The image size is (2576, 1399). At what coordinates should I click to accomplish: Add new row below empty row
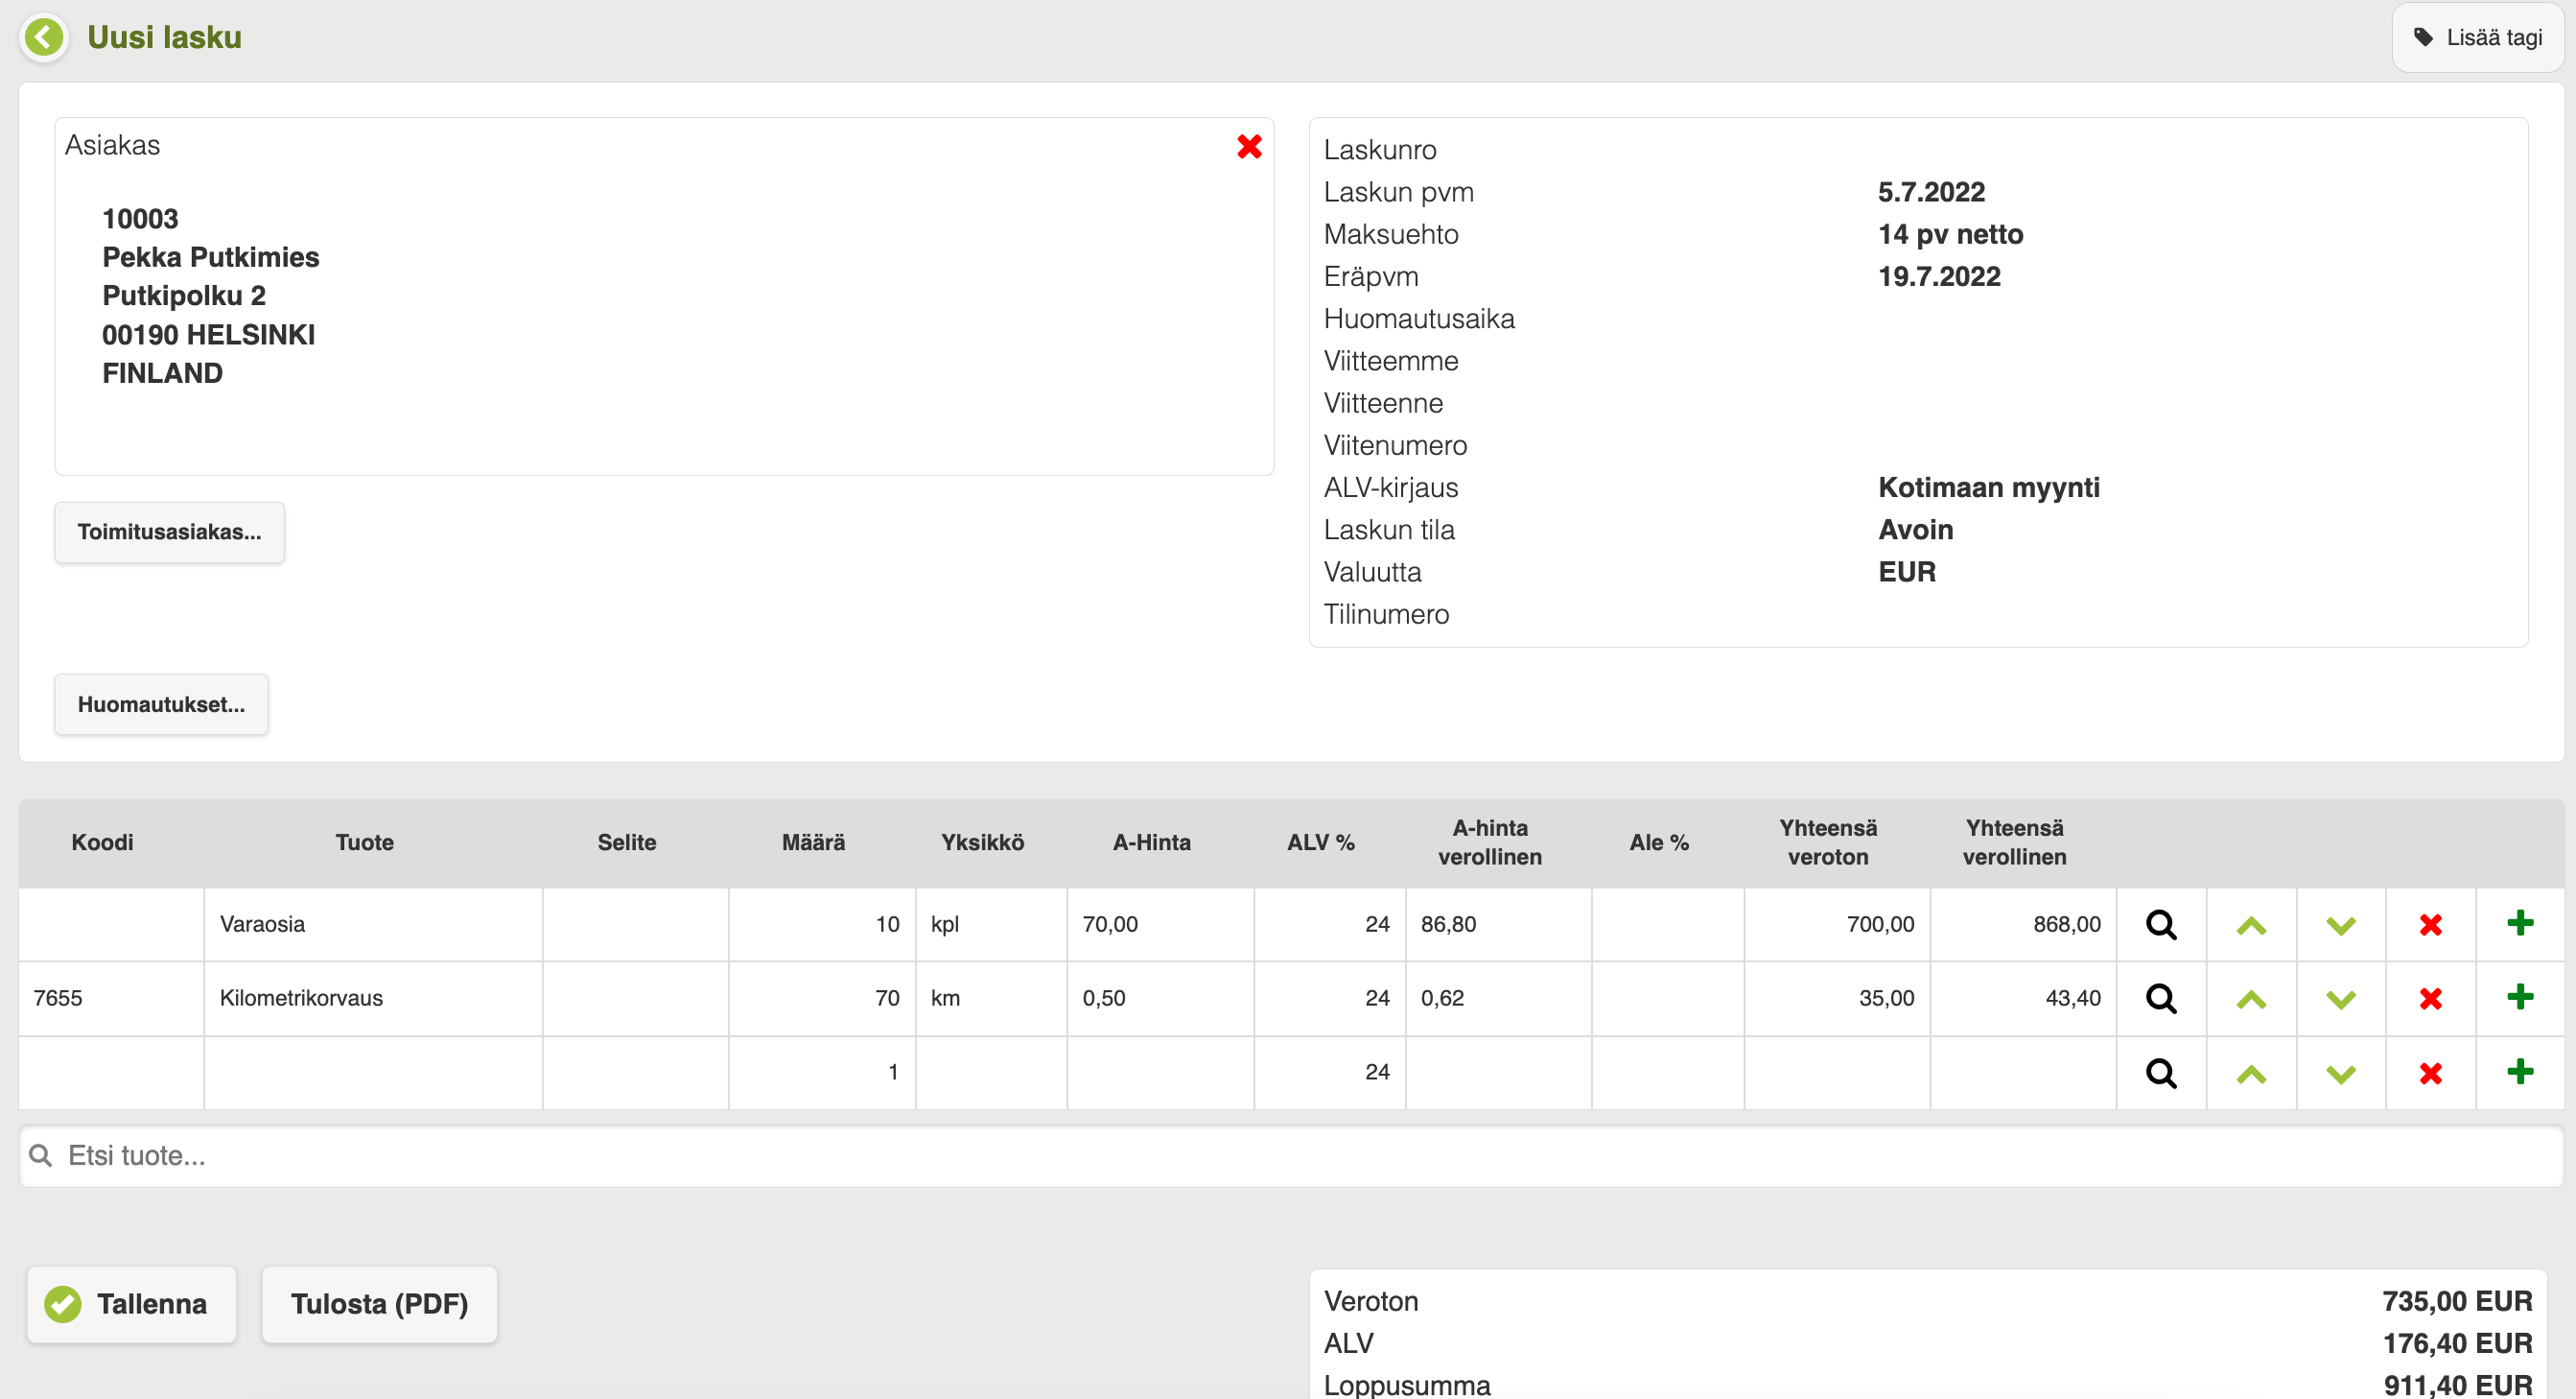(2520, 1072)
